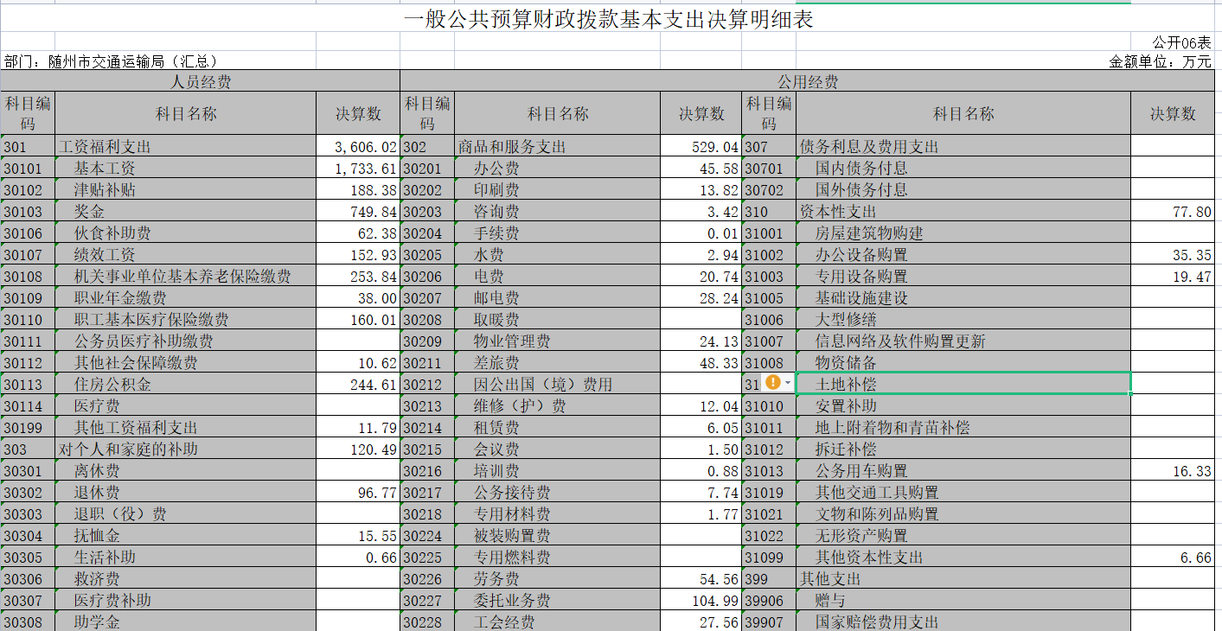The width and height of the screenshot is (1222, 631).
Task: Click the cell 维修（护）费
Action: pyautogui.click(x=557, y=406)
